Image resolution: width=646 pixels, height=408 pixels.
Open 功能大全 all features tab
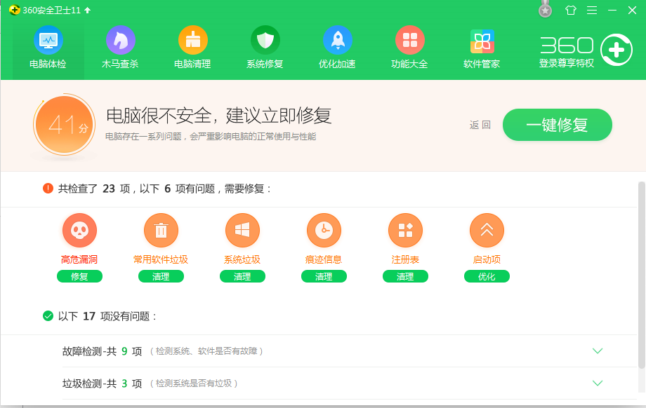(409, 48)
